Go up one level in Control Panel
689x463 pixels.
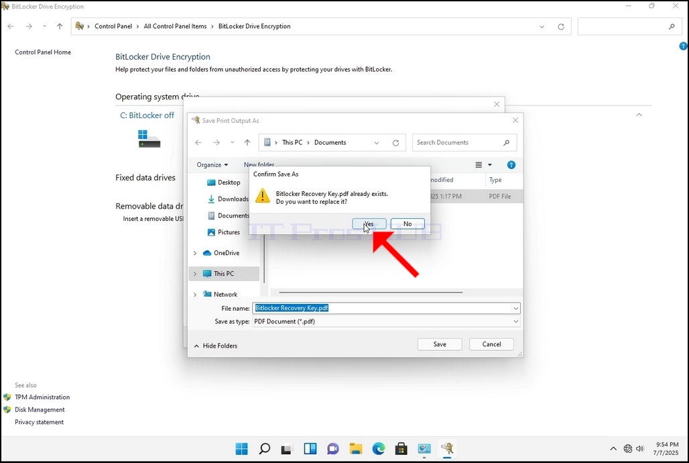pyautogui.click(x=60, y=26)
